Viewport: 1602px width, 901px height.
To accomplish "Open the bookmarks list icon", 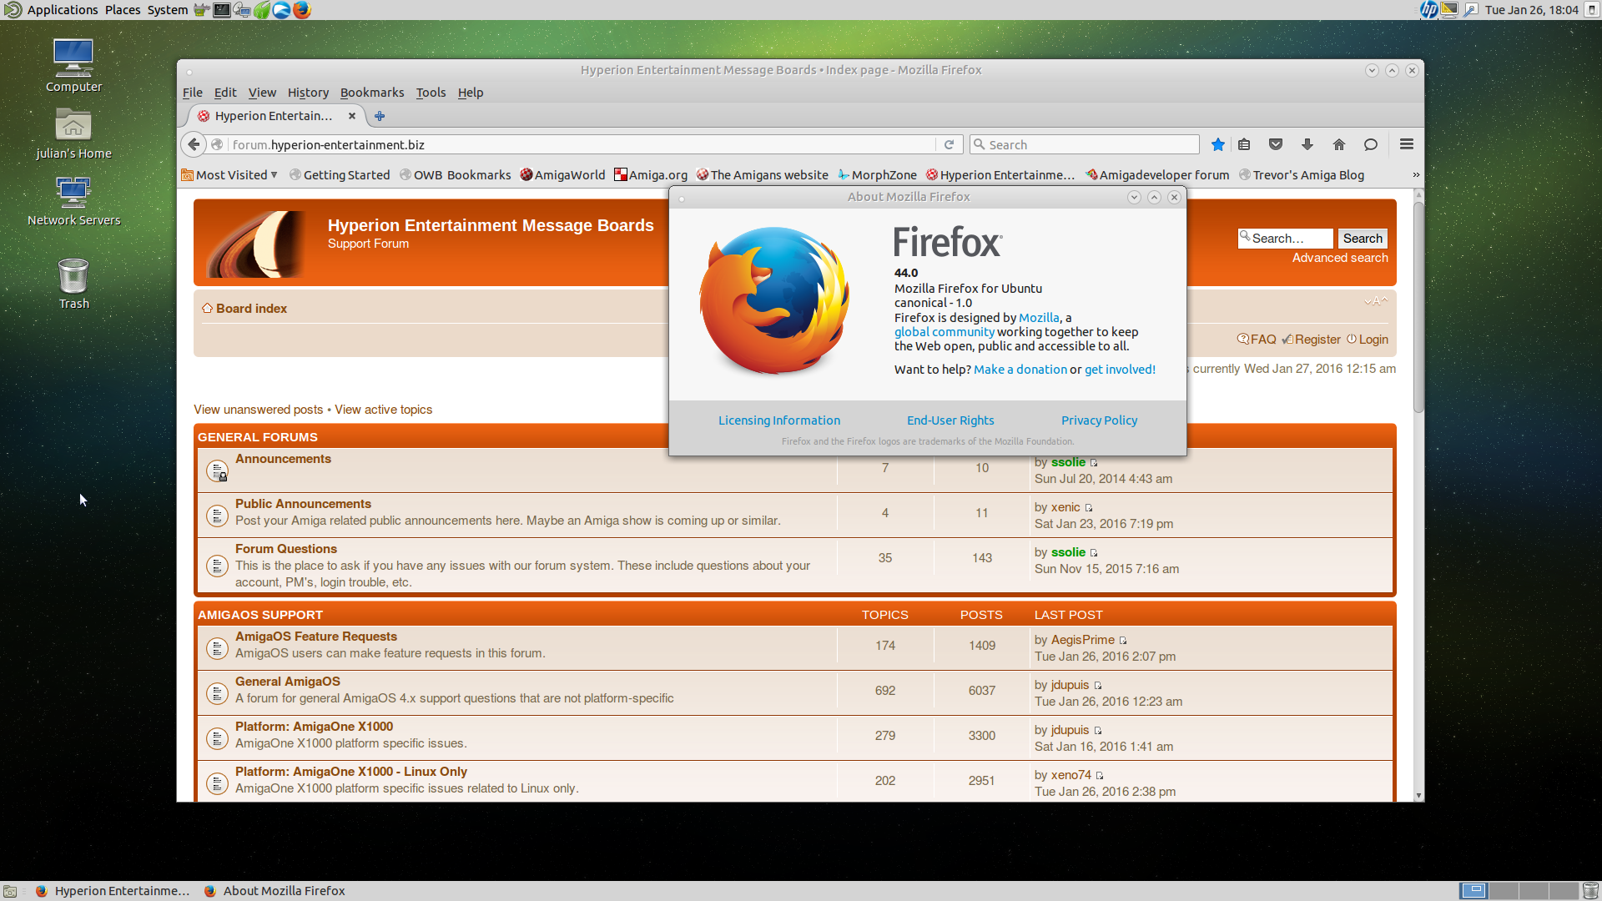I will pyautogui.click(x=1244, y=144).
